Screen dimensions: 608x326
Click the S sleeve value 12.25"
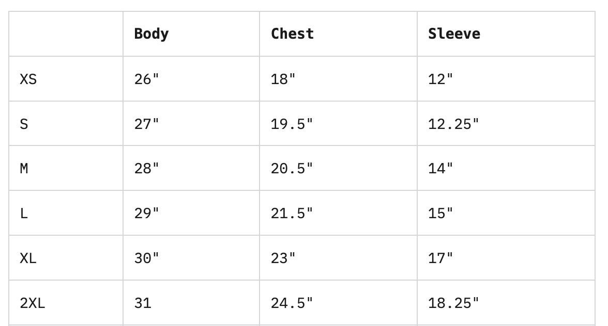[453, 124]
